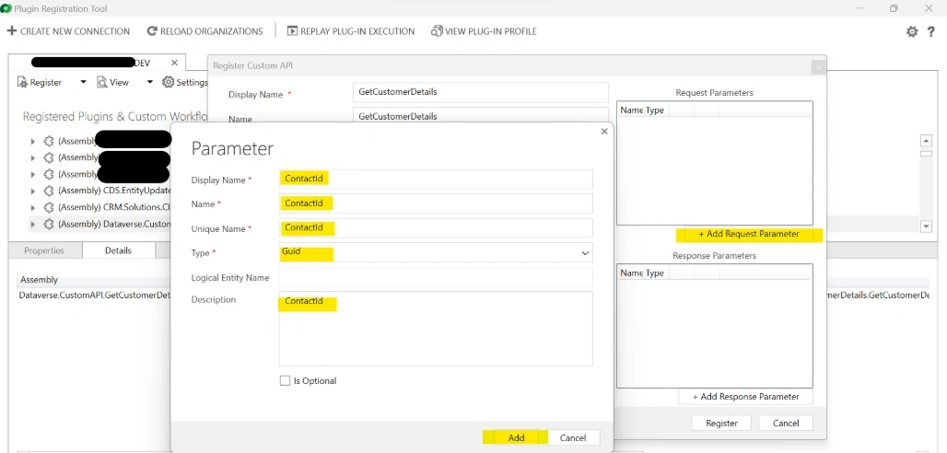
Task: Click the tree list scrollbar down arrow
Action: tap(926, 226)
